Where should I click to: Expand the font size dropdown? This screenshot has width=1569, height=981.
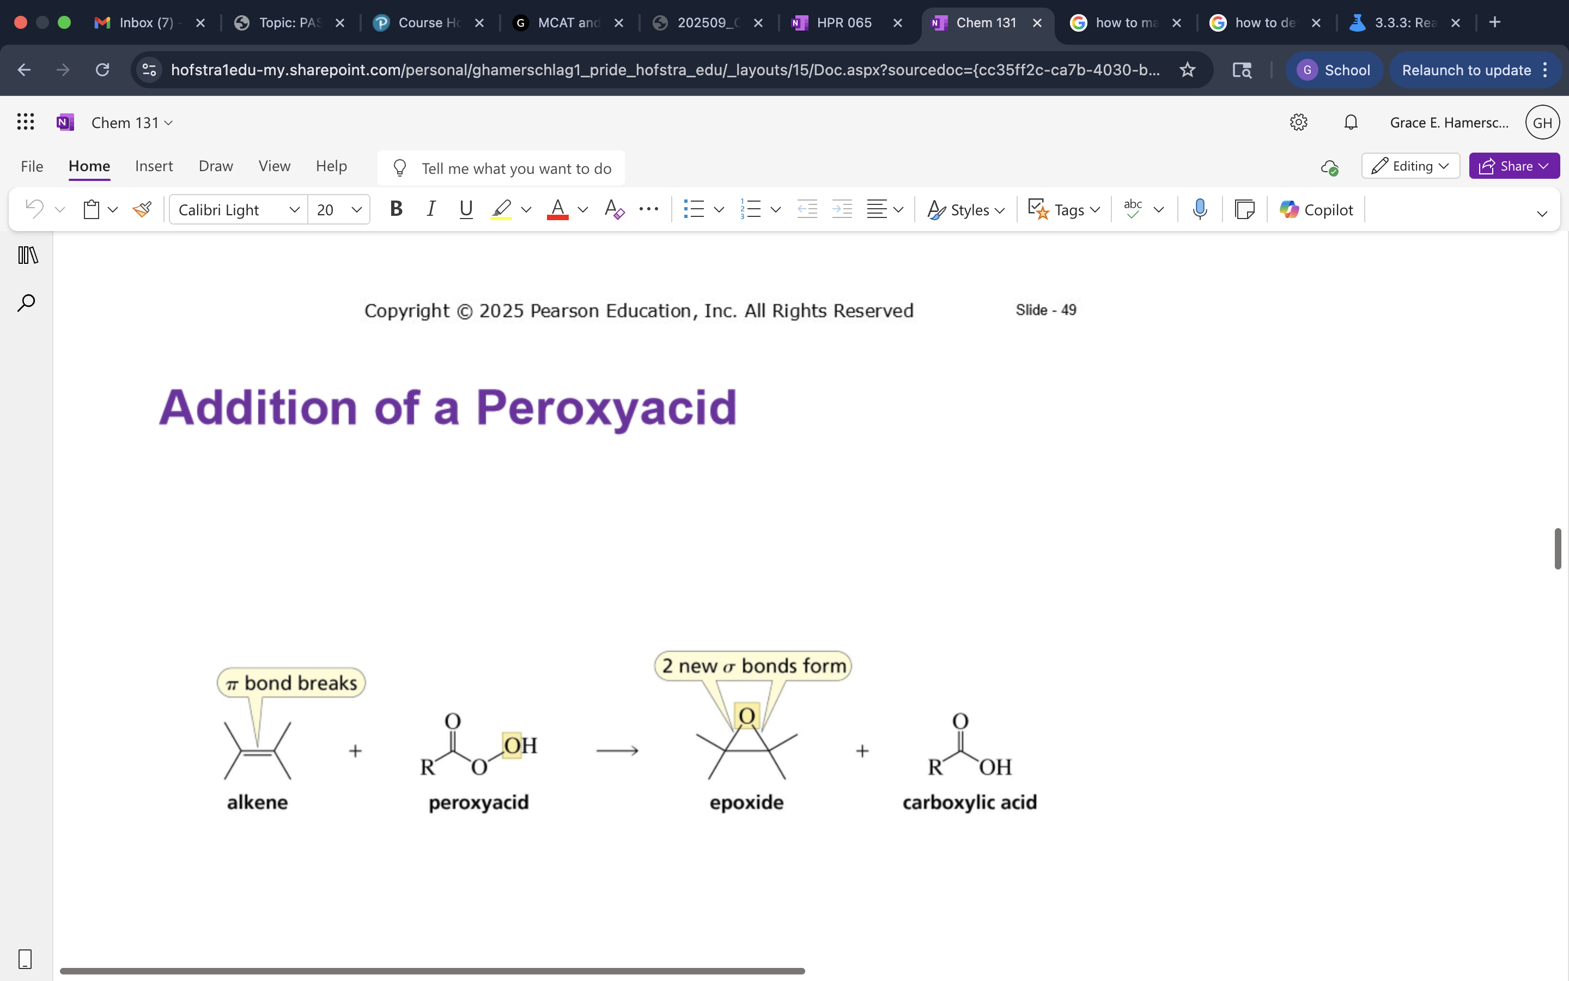click(x=356, y=209)
